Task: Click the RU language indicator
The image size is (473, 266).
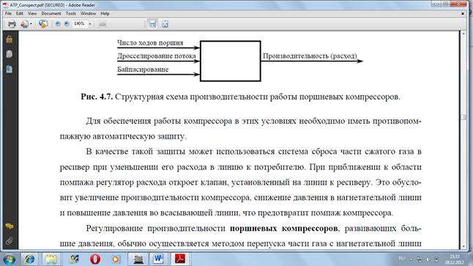Action: (x=401, y=259)
